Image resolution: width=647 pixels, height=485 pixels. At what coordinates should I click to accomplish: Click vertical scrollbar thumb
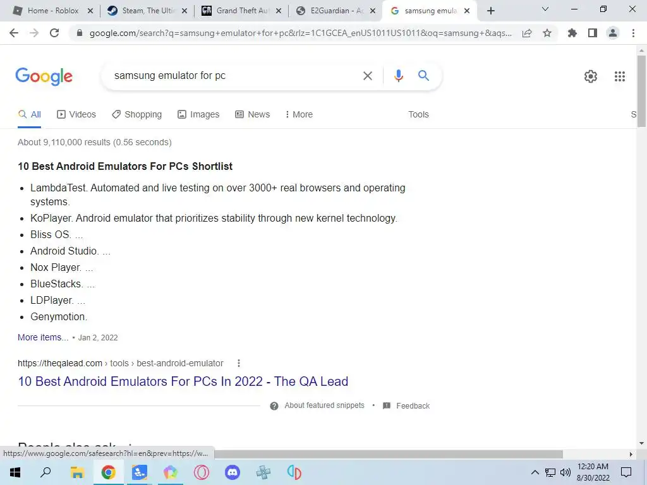(641, 91)
